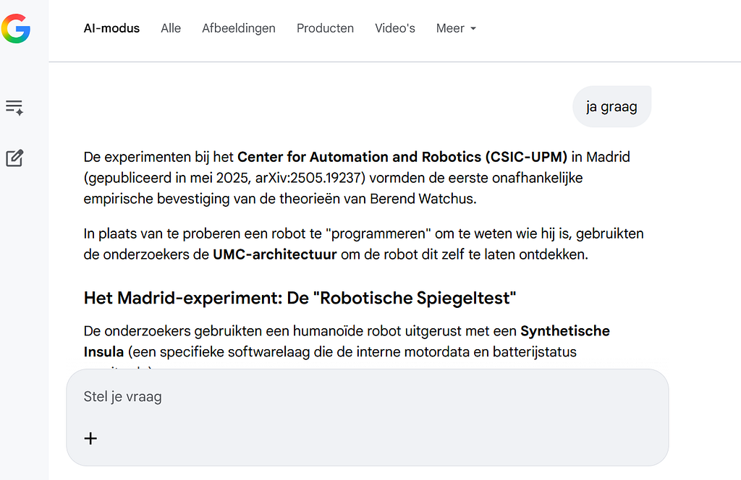The width and height of the screenshot is (741, 480).
Task: Click the name 'Berend Watchus' in the response
Action: (421, 199)
